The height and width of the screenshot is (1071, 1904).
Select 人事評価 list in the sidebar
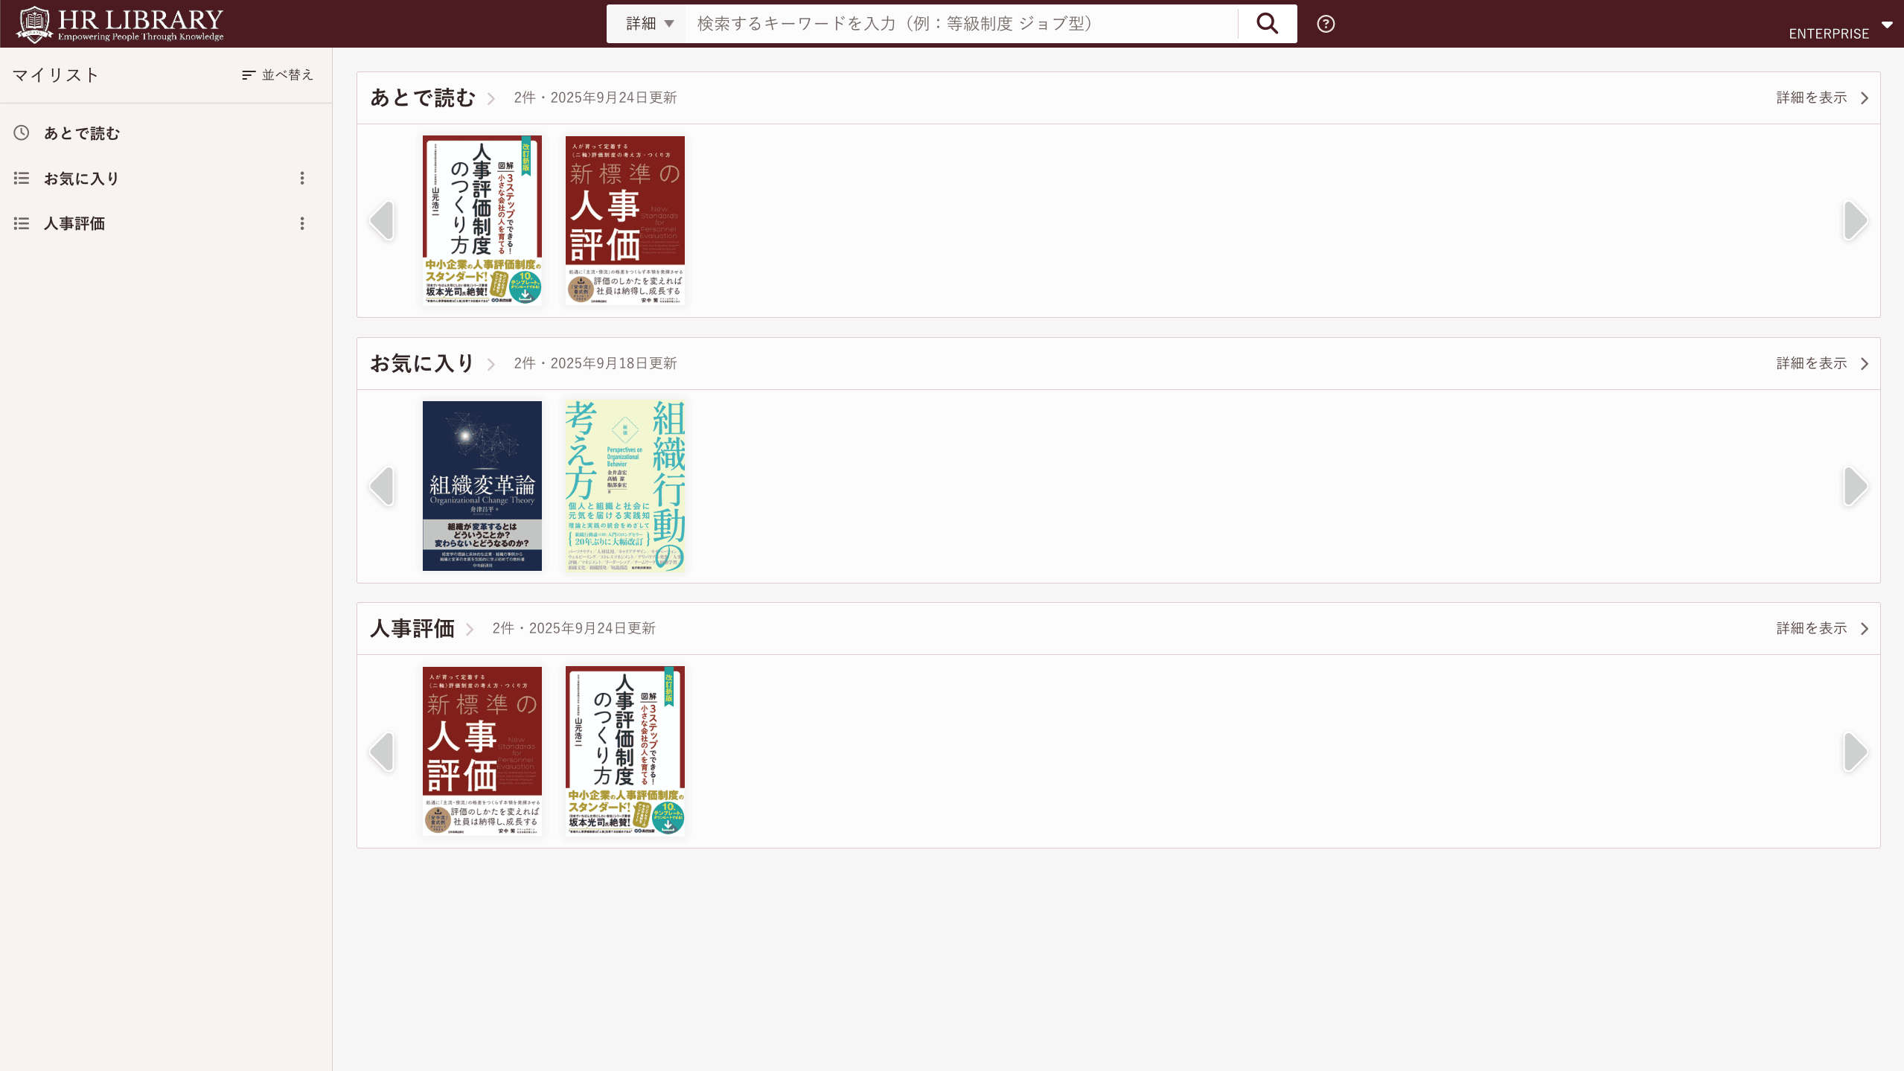(74, 223)
